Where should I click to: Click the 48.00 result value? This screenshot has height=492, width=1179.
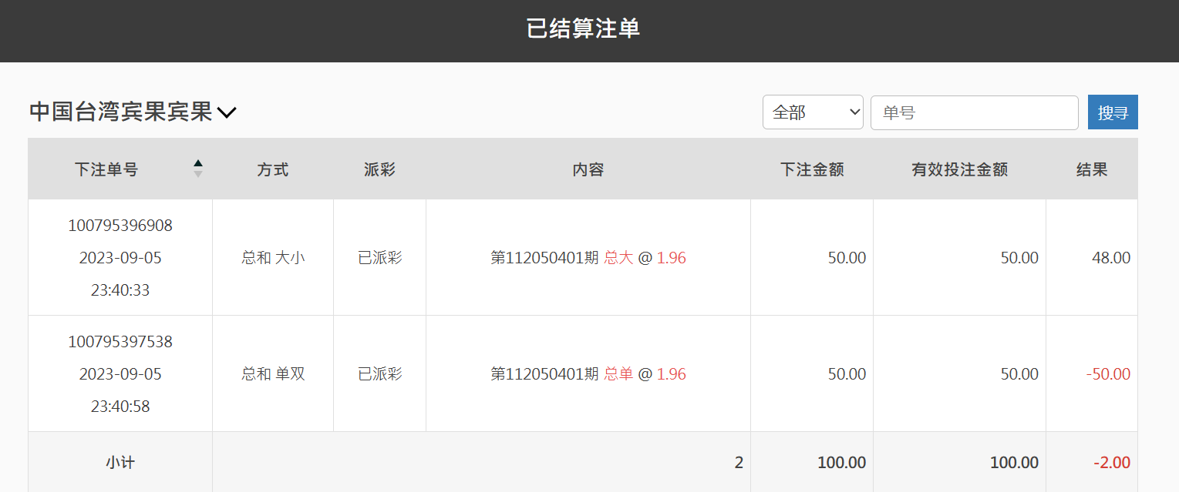(x=1111, y=258)
